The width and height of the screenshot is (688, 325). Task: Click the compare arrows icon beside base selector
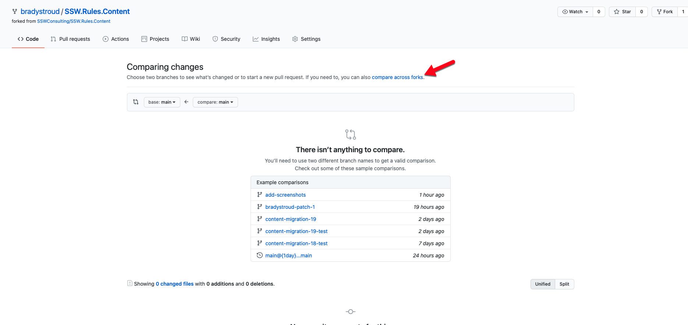136,102
